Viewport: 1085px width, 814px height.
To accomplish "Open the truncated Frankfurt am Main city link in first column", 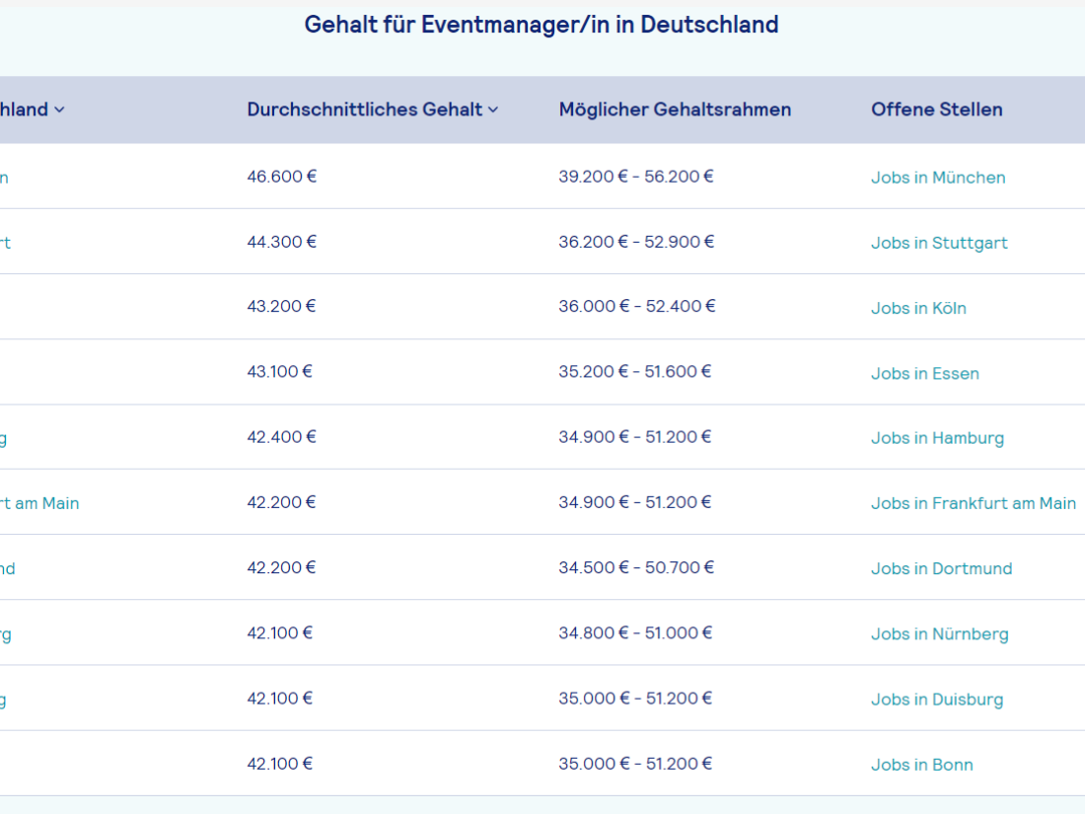I will pos(39,503).
